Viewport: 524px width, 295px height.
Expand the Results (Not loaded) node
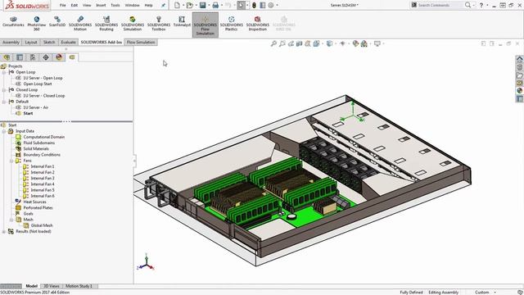(4, 231)
